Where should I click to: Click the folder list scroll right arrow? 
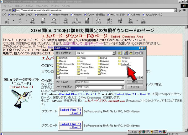(x=142, y=77)
